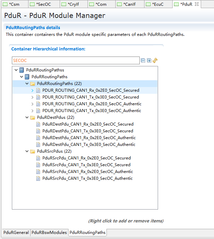214x239 pixels.
Task: Select PduRSrcPdu_CAN1_Rx_0x2E0_SecOC_Secured tree item
Action: pyautogui.click(x=86, y=158)
